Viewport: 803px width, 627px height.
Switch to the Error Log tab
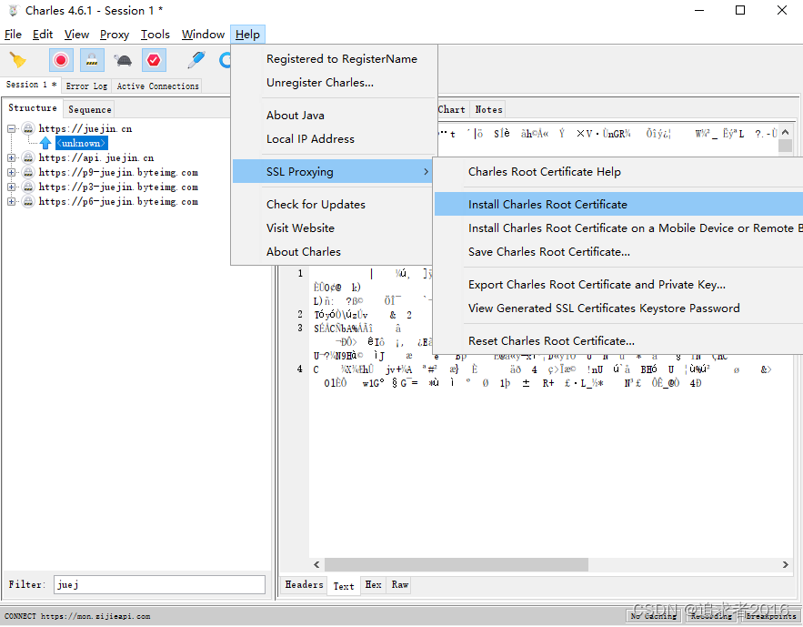tap(86, 86)
